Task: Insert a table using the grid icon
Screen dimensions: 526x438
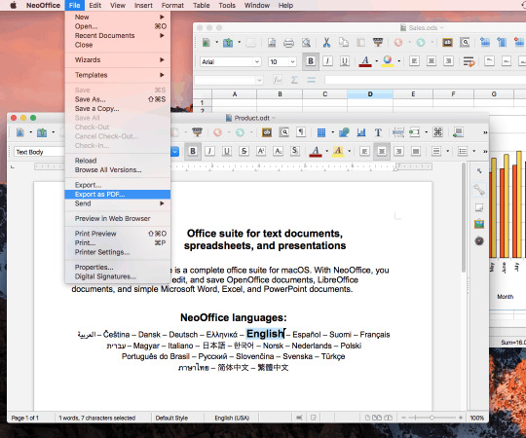Action: point(321,132)
